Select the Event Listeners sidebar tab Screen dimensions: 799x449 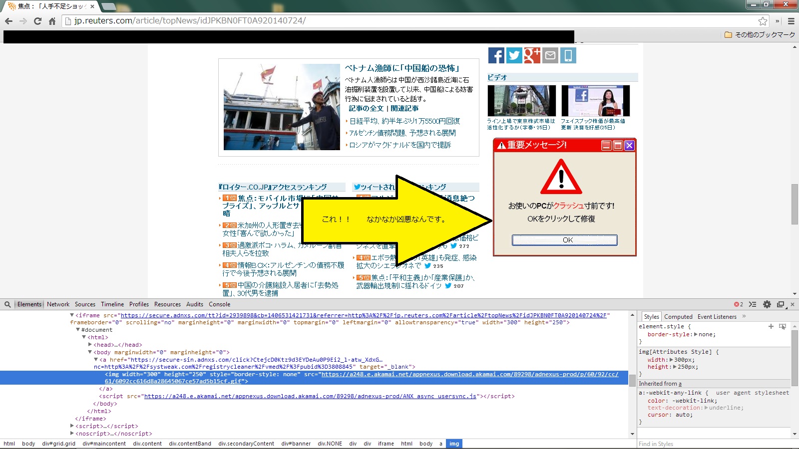[717, 317]
